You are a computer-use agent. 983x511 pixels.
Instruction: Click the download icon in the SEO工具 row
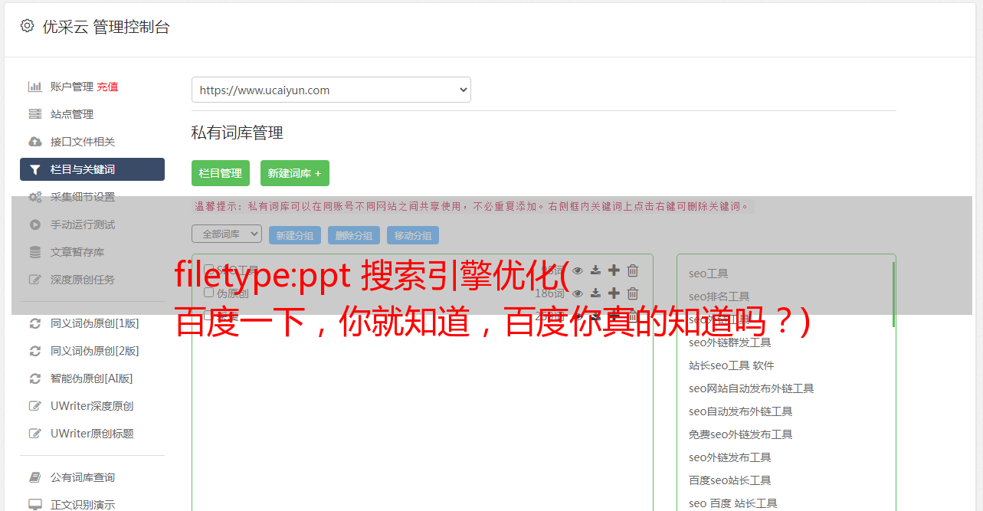click(595, 270)
